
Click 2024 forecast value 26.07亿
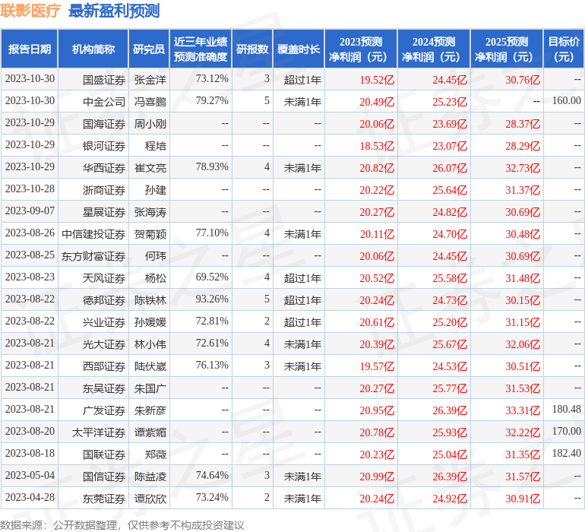point(450,168)
